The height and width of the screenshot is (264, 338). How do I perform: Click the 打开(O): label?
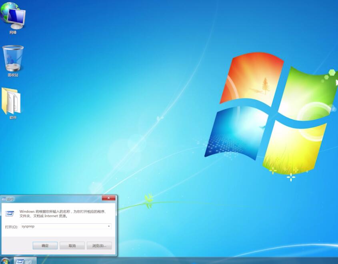(x=12, y=227)
